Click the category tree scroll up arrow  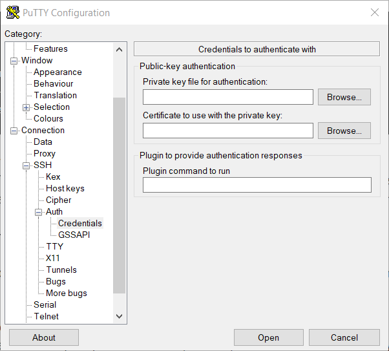[x=119, y=50]
